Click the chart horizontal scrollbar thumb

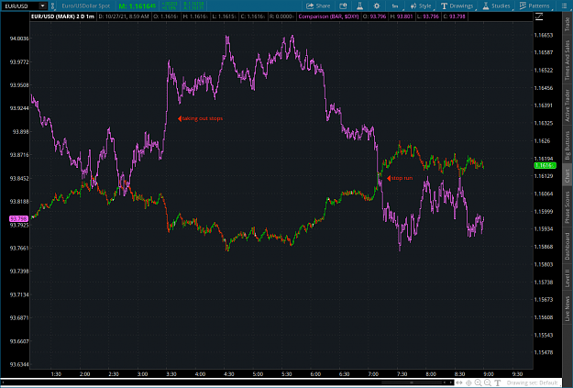click(x=411, y=382)
